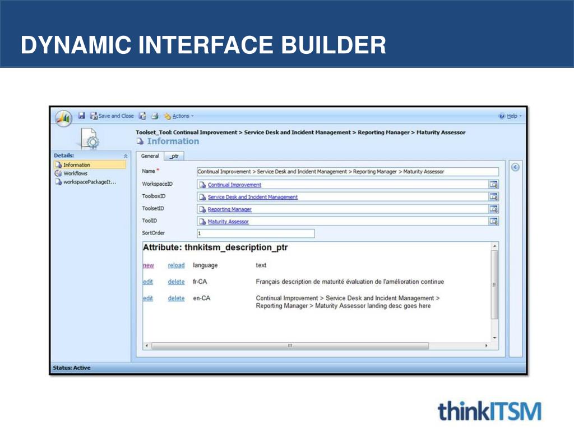Viewport: 574px width, 431px height.
Task: Click the horizontal scrollbar thumb
Action: [x=290, y=346]
